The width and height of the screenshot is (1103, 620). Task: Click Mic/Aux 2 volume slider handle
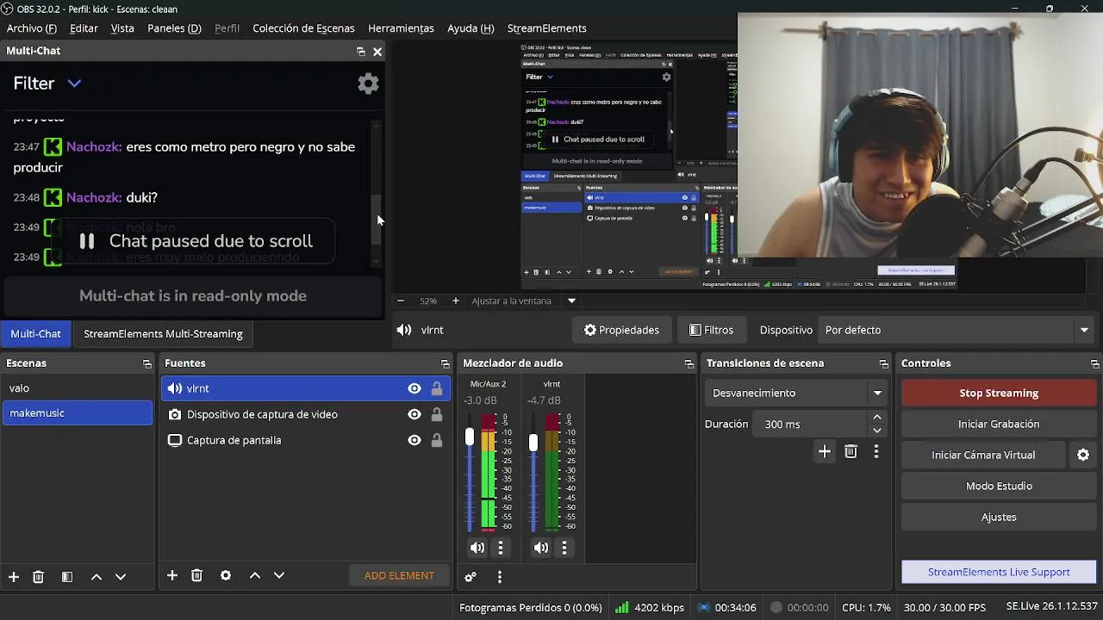(470, 437)
